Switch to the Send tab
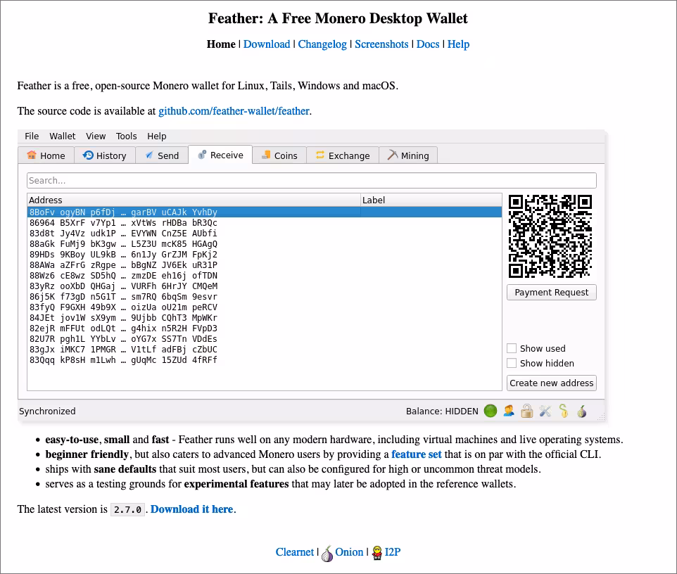Image resolution: width=677 pixels, height=574 pixels. click(x=162, y=155)
